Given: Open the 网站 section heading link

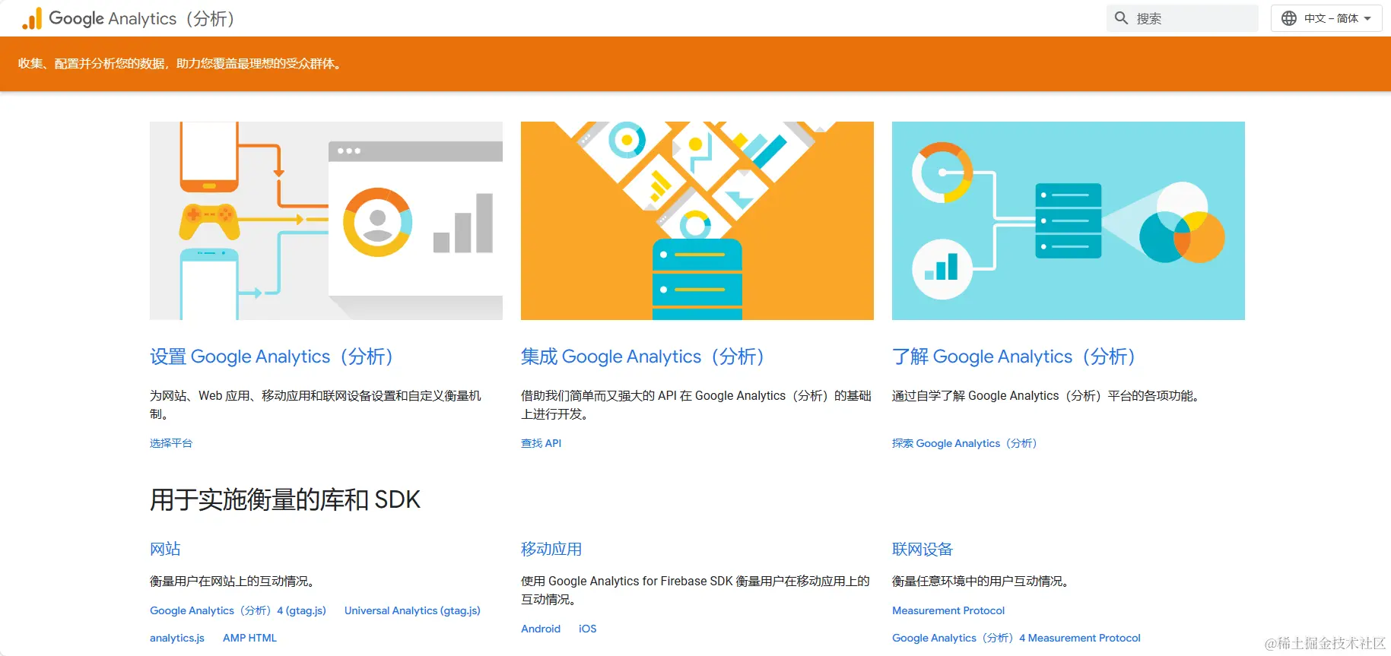Looking at the screenshot, I should coord(165,549).
